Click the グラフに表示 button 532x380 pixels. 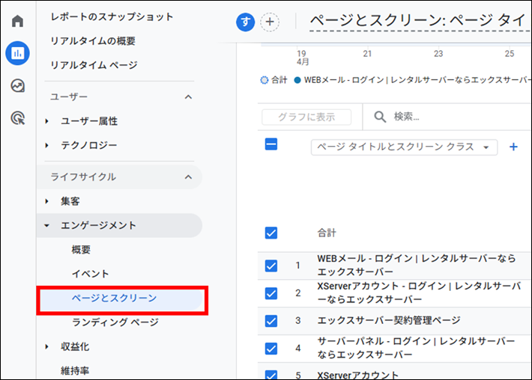tap(306, 117)
